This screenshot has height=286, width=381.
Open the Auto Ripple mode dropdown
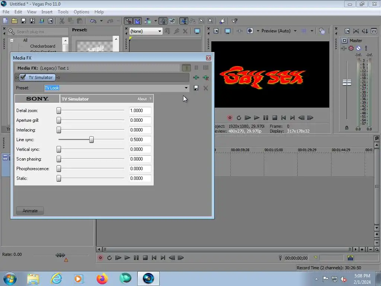(156, 21)
